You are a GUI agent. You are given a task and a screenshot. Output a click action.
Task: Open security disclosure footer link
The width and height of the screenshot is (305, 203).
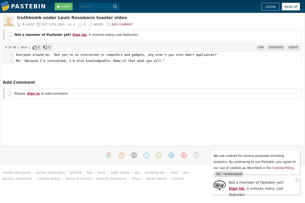pyautogui.click(x=111, y=179)
